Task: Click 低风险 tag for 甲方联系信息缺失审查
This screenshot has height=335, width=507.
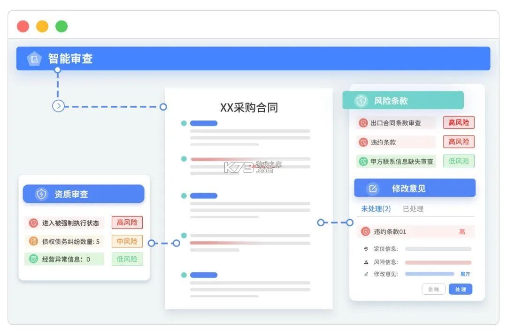Action: pos(459,161)
